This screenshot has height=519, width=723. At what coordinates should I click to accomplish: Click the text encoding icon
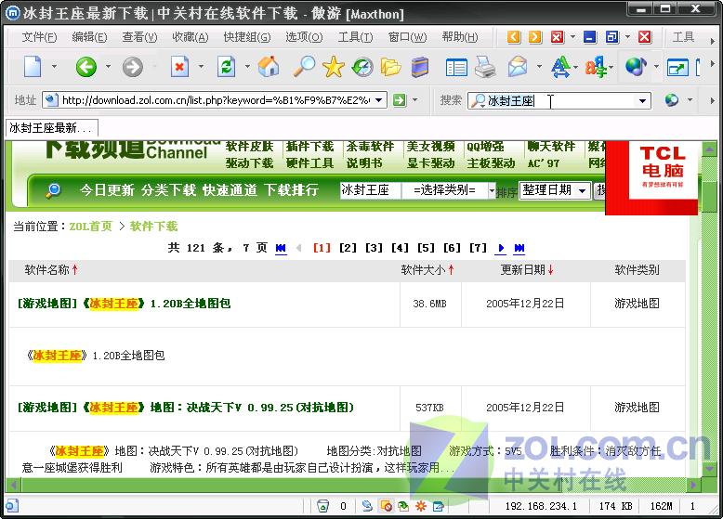pos(596,67)
